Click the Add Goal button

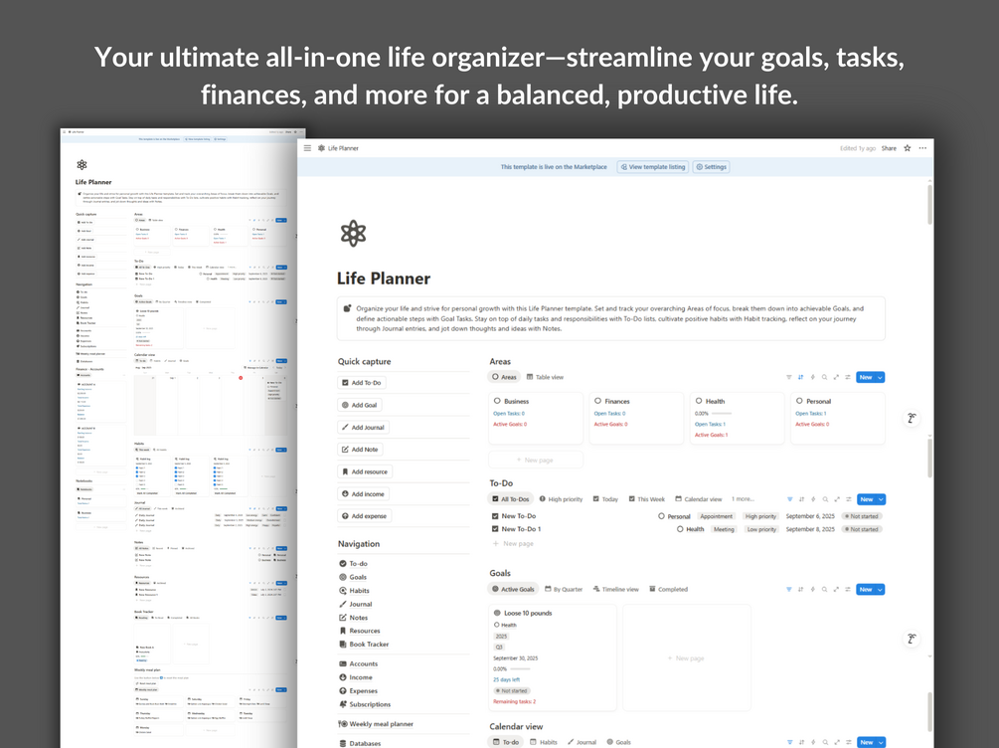click(359, 405)
